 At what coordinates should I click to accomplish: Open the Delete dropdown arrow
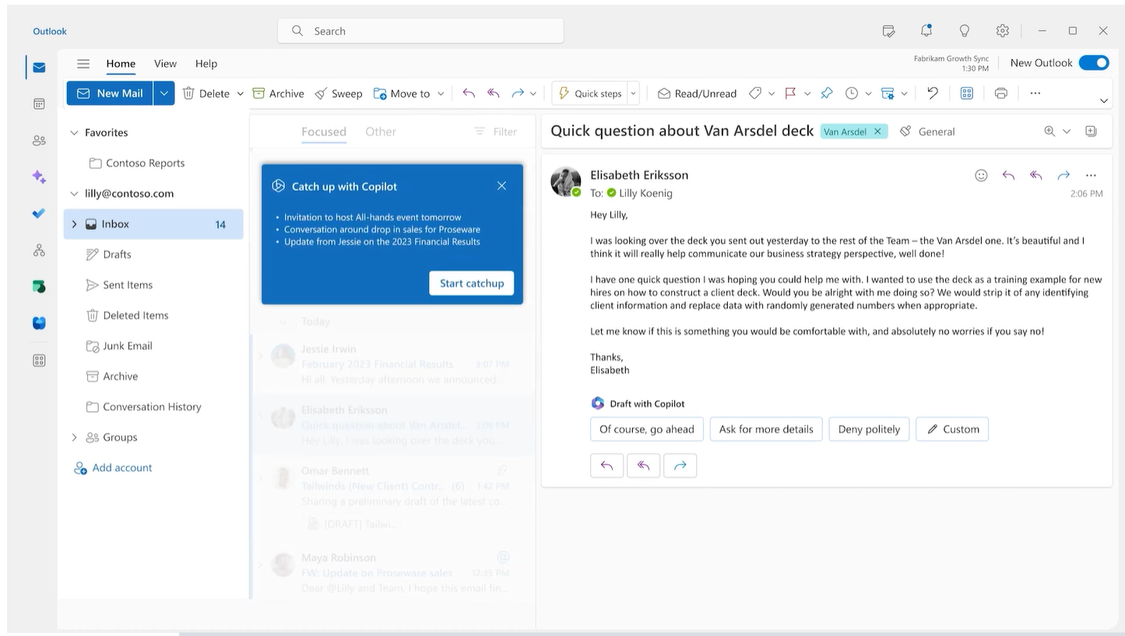[240, 93]
